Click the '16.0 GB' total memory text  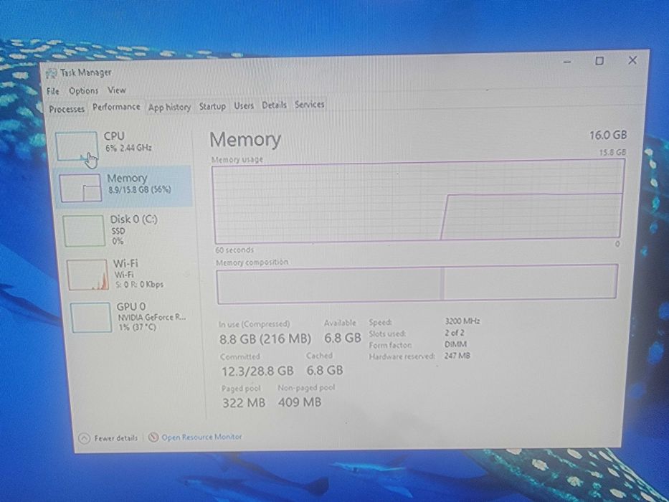(608, 136)
